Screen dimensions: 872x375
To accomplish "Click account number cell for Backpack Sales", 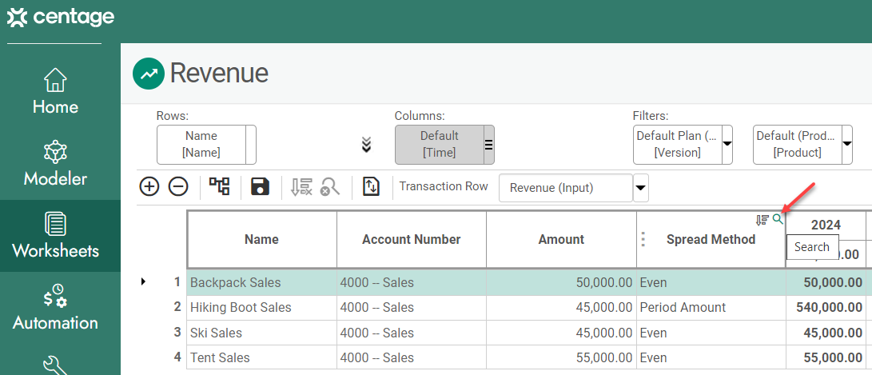I will pos(412,282).
